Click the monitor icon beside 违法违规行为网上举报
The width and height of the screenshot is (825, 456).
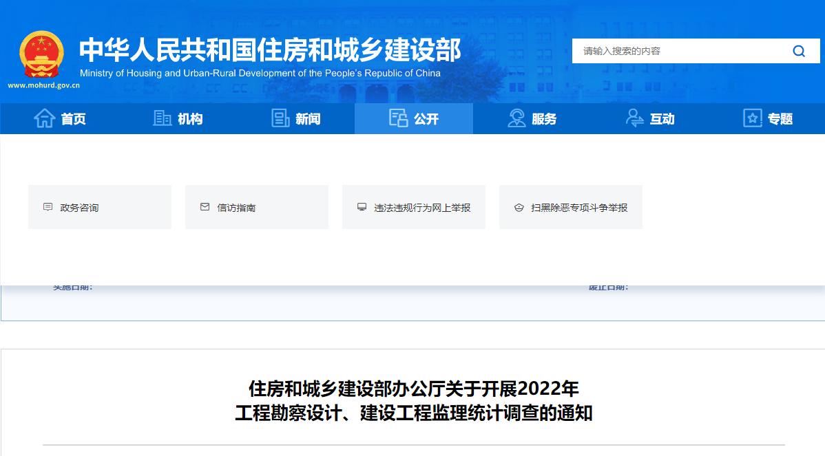click(362, 207)
